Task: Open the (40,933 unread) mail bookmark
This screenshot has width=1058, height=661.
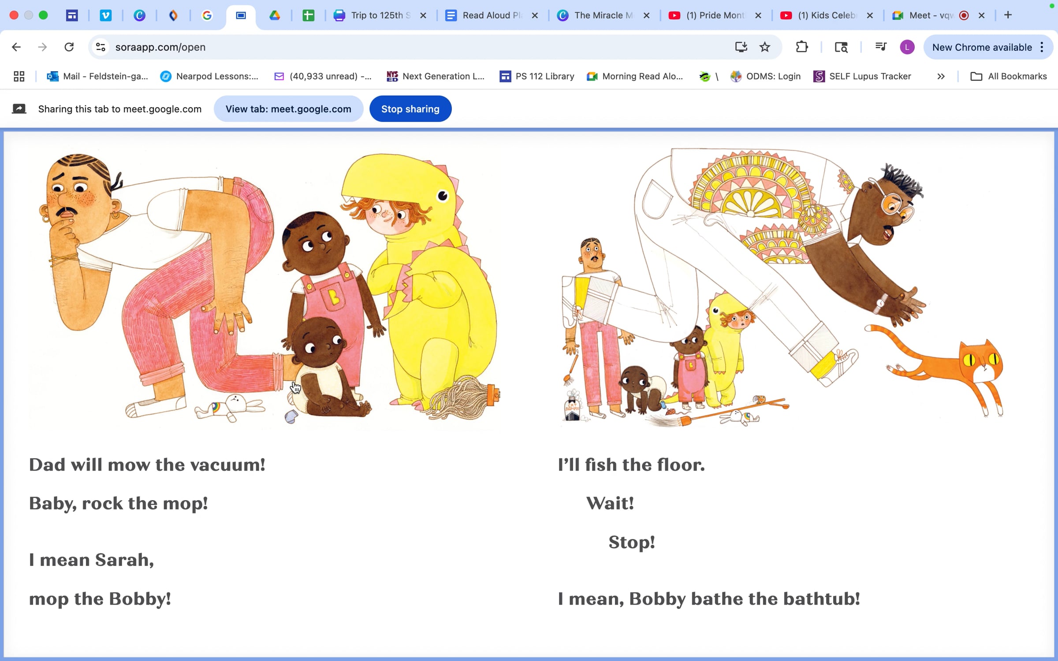Action: click(323, 76)
